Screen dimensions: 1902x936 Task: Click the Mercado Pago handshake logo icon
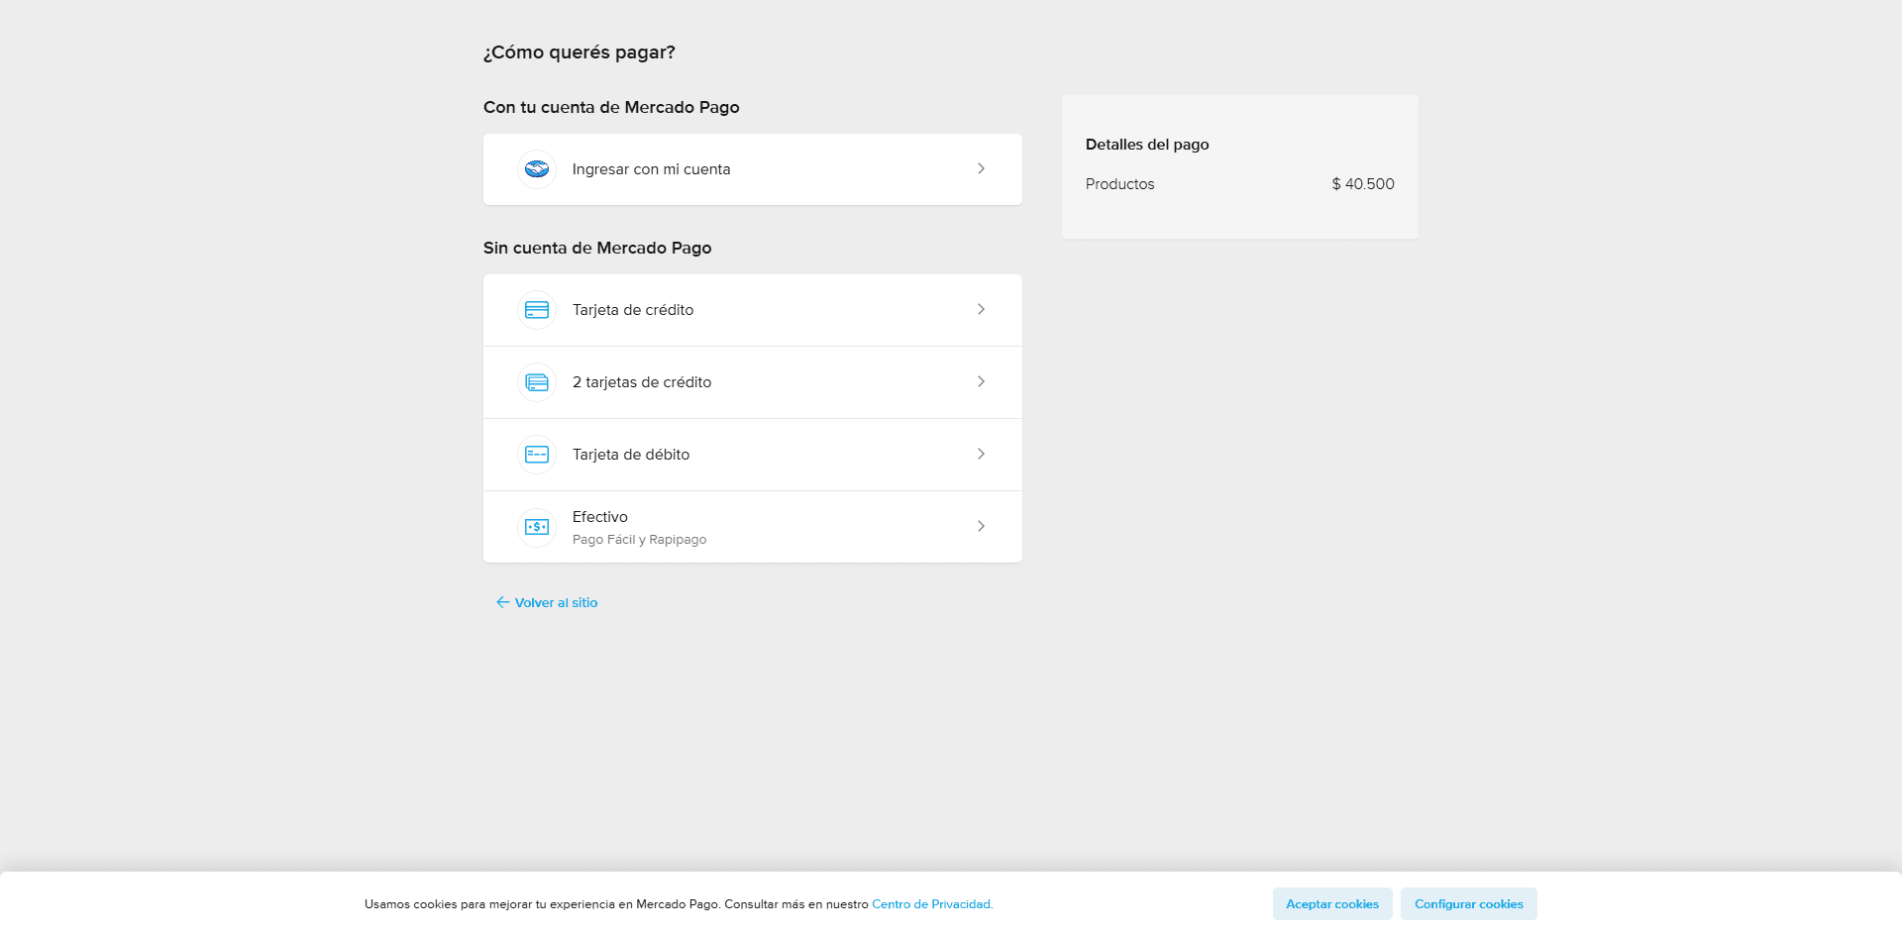[537, 169]
